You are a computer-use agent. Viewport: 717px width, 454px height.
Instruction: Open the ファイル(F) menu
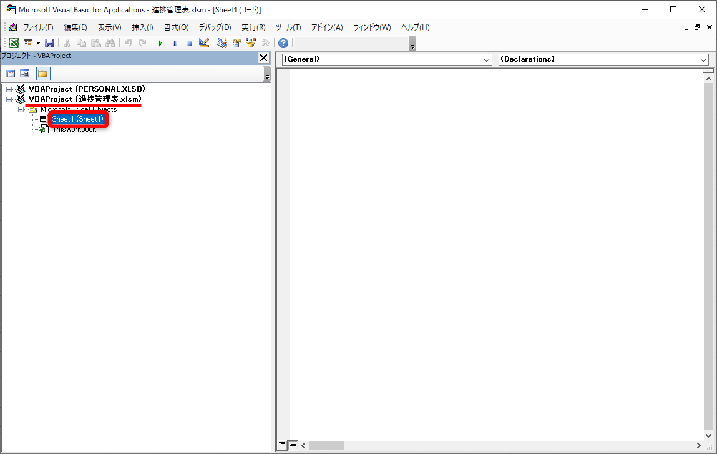tap(39, 27)
